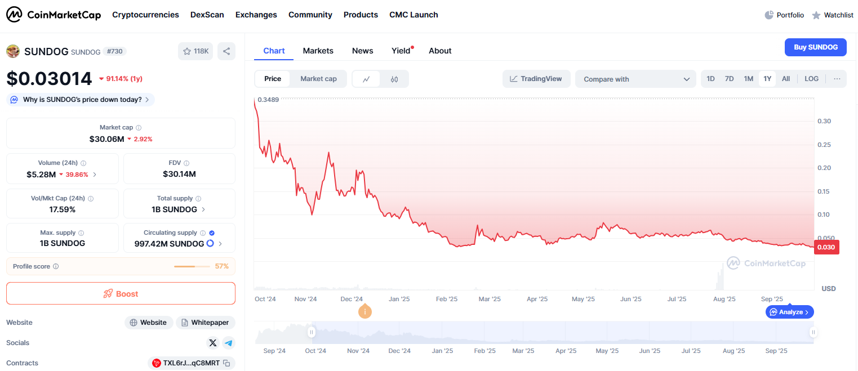The height and width of the screenshot is (371, 858).
Task: Open the X (Twitter) social link
Action: click(212, 343)
